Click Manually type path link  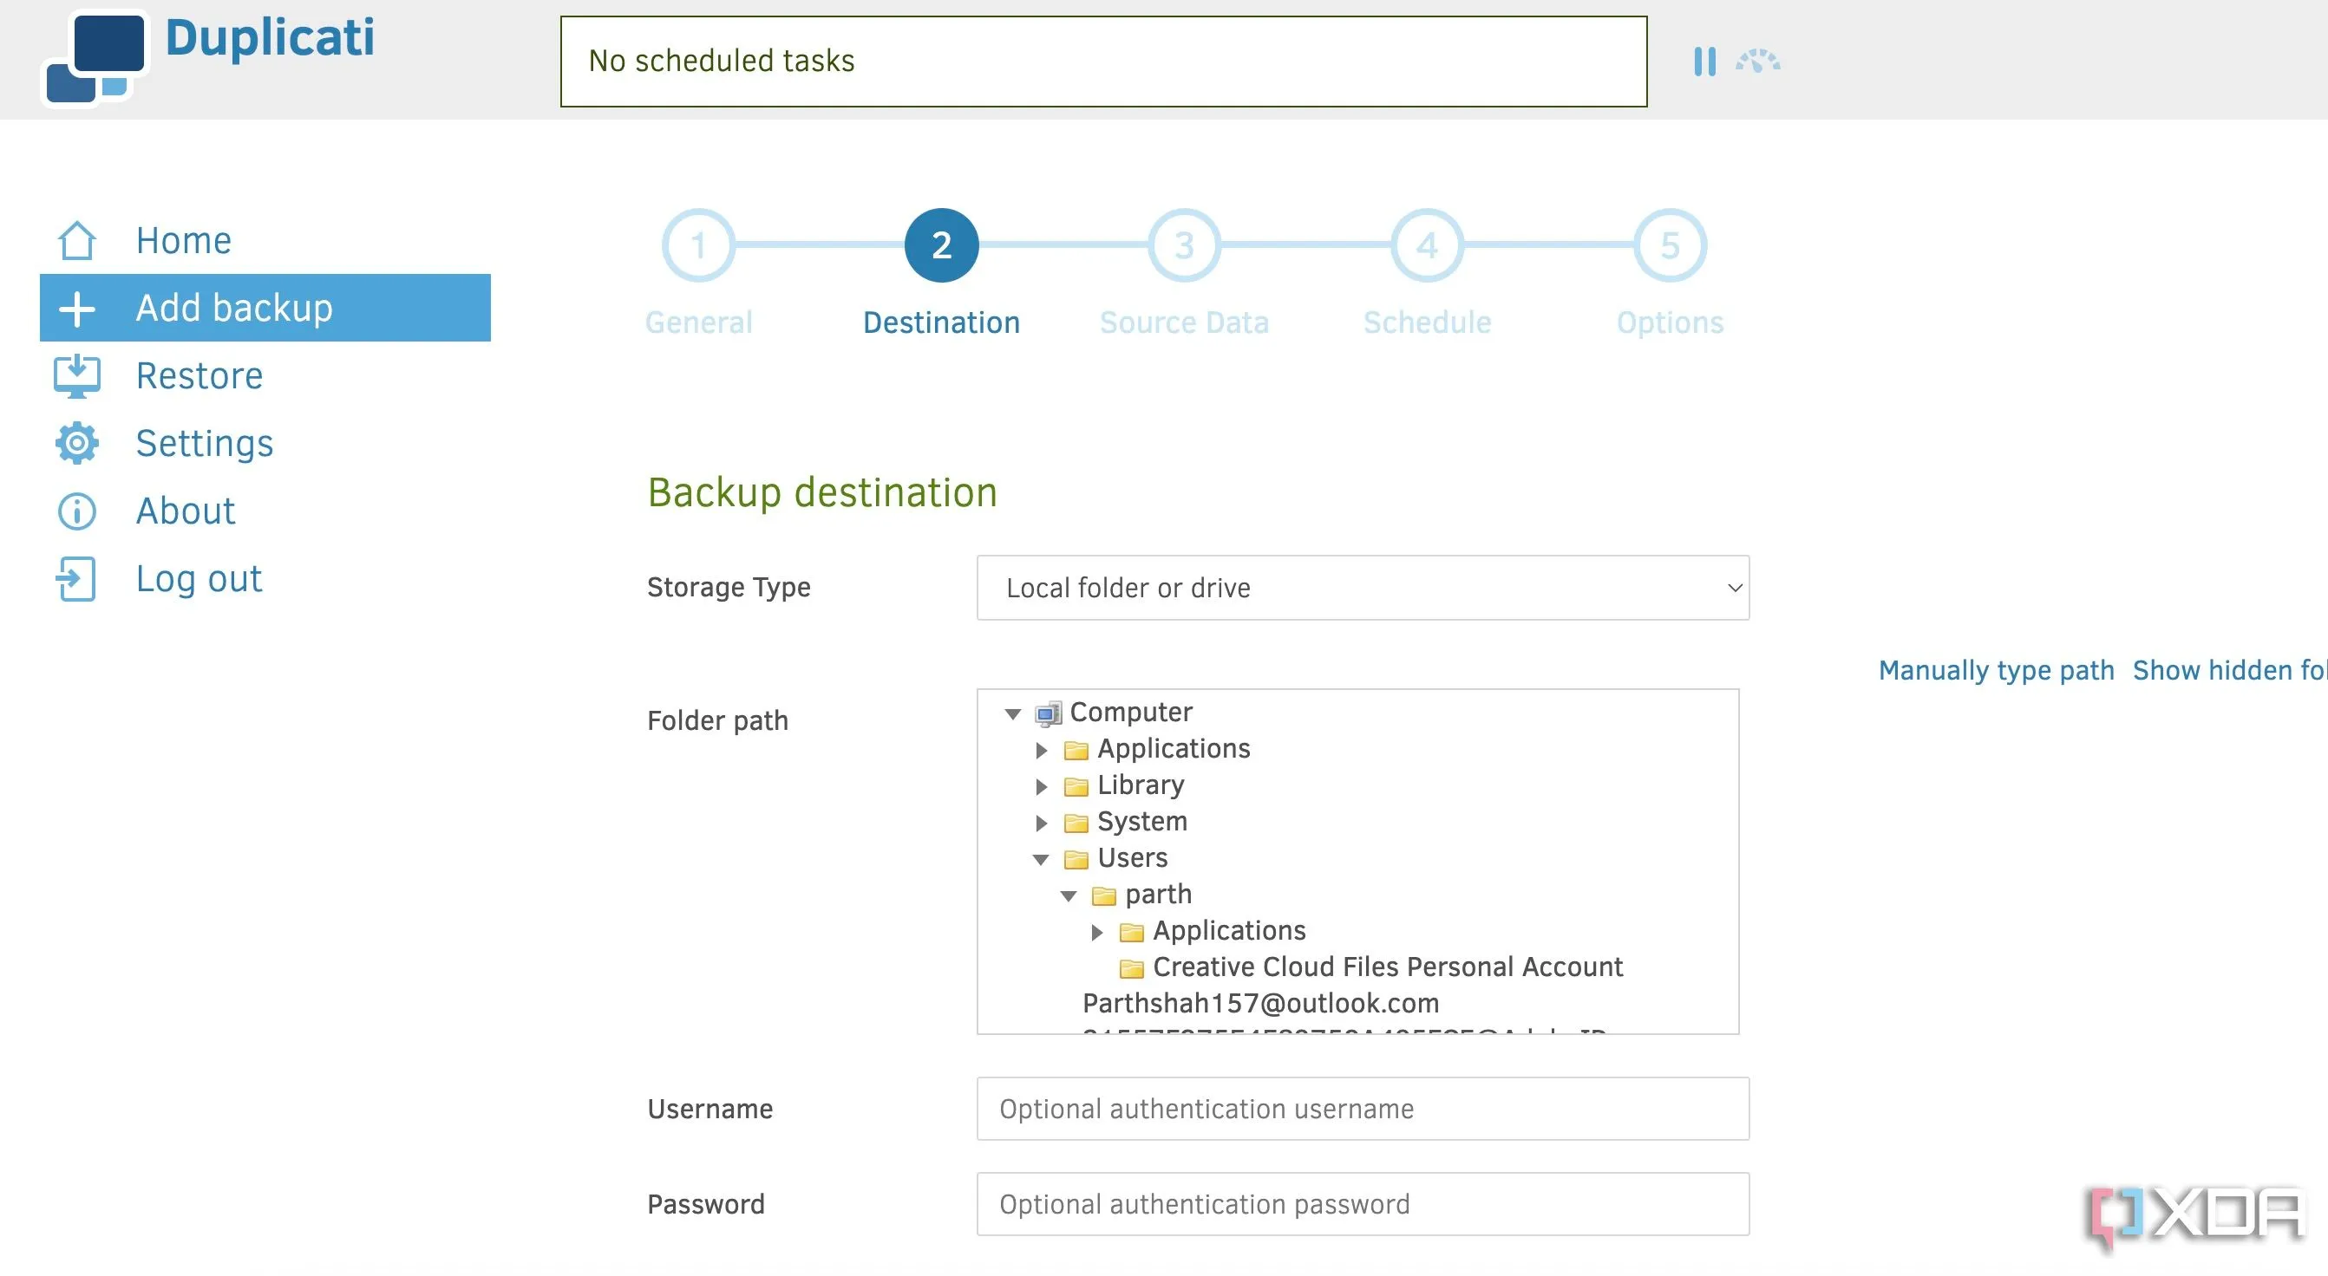point(1996,670)
